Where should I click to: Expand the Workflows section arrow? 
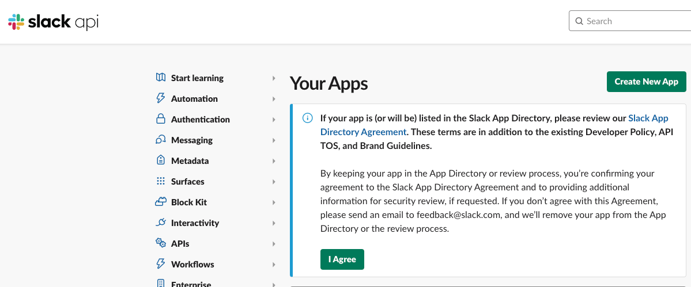pos(274,264)
